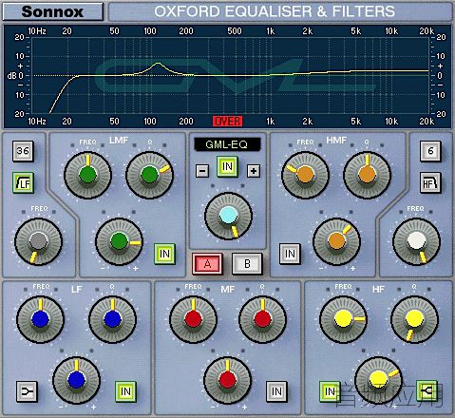The width and height of the screenshot is (455, 418).
Task: Click the HMF gain orange knob
Action: 336,241
